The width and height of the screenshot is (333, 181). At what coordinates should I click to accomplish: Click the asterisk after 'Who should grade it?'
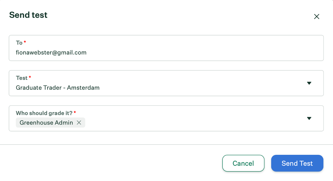point(75,112)
